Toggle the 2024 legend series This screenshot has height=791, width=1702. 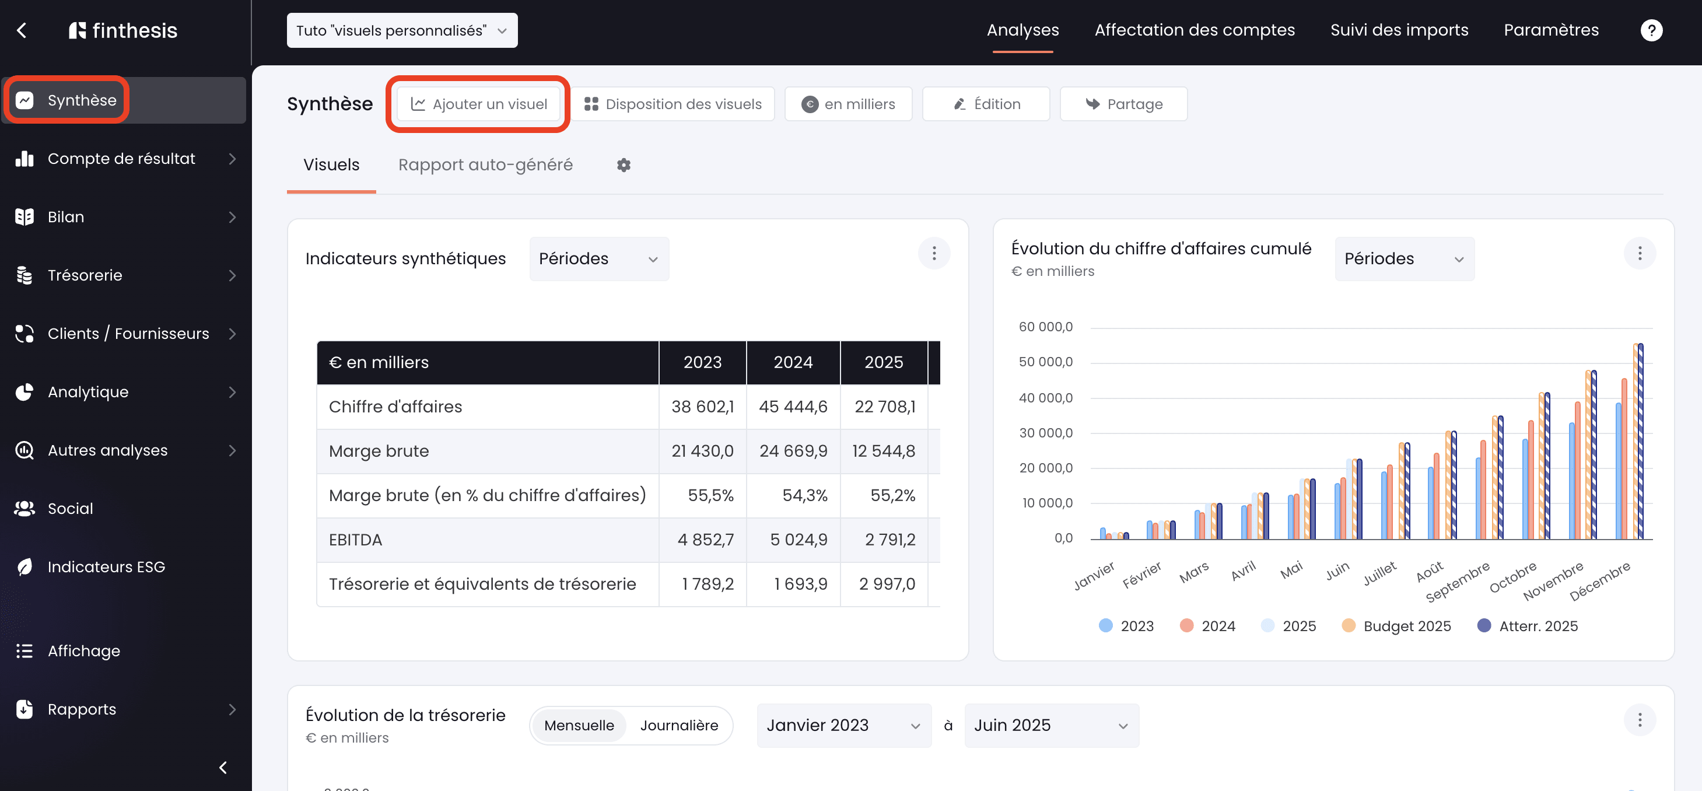coord(1207,626)
